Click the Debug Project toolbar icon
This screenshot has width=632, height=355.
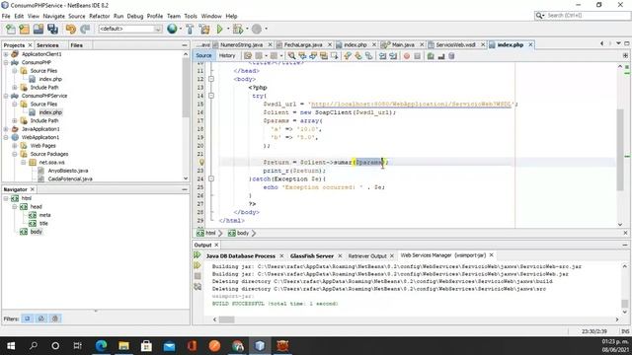point(238,29)
